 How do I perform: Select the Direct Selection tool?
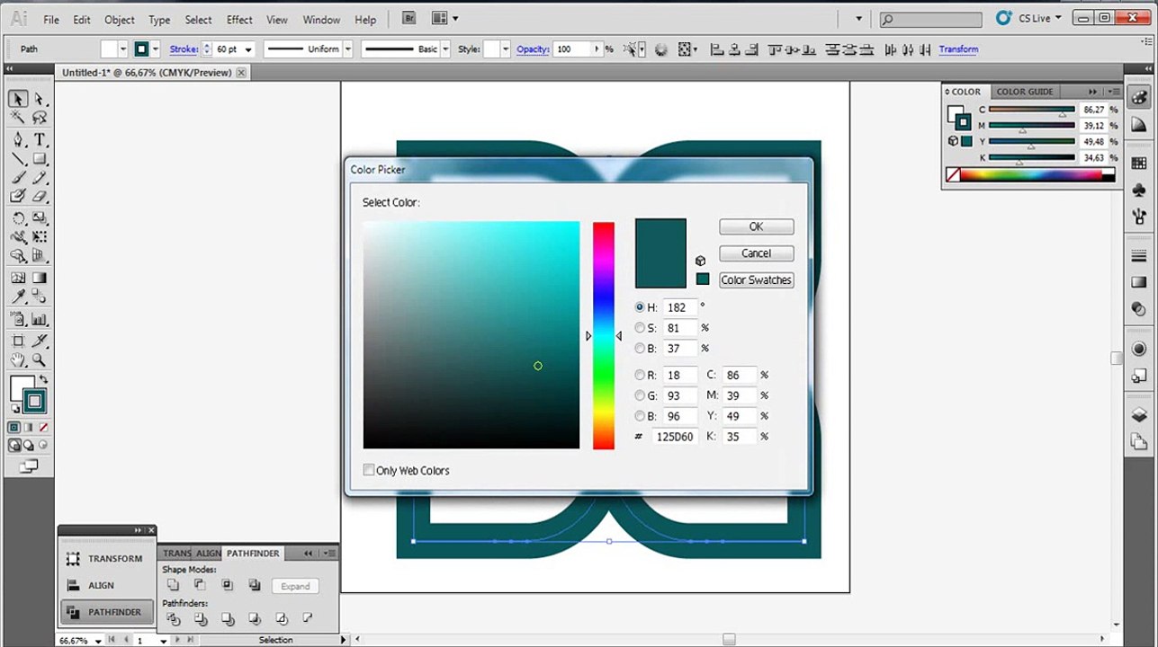click(40, 99)
